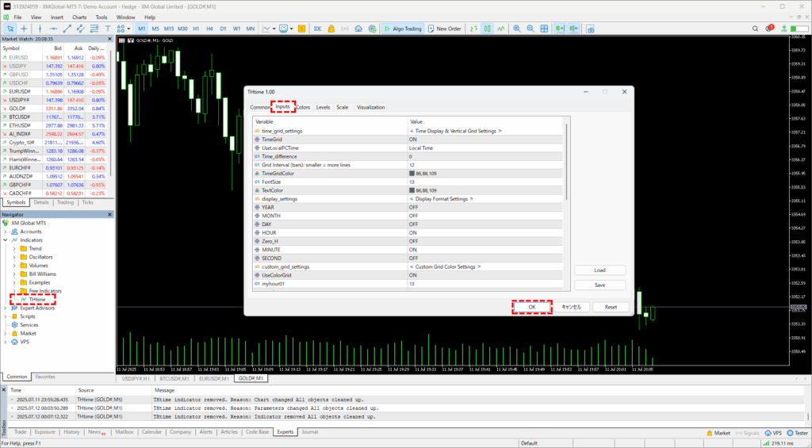812x448 pixels.
Task: Click the Reset button
Action: 611,307
